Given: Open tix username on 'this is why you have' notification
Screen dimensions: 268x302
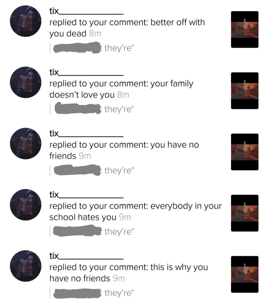Looking at the screenshot, I should click(x=86, y=256).
